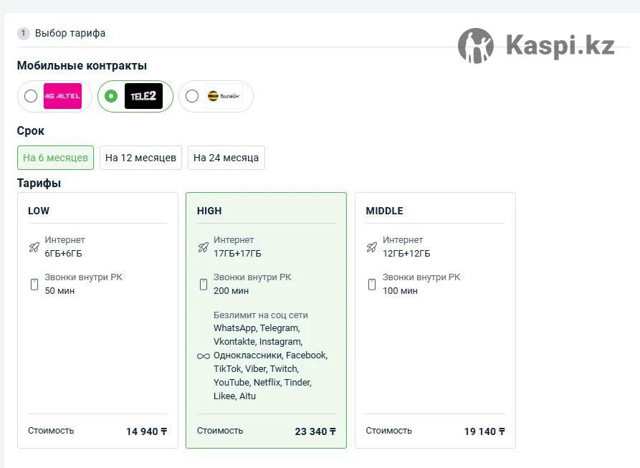The height and width of the screenshot is (468, 640).
Task: Click the 'Likee, Aitu' line
Action: pos(234,396)
